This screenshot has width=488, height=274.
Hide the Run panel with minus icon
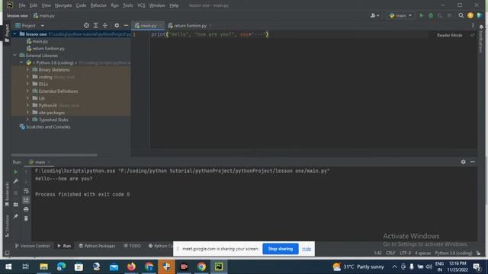(x=473, y=162)
